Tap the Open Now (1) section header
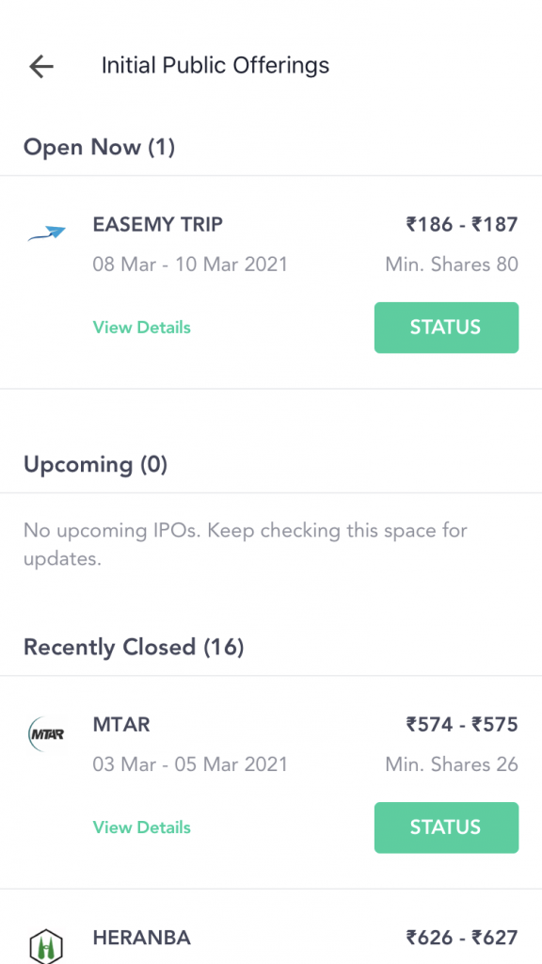Viewport: 542px width, 964px height. pos(99,147)
